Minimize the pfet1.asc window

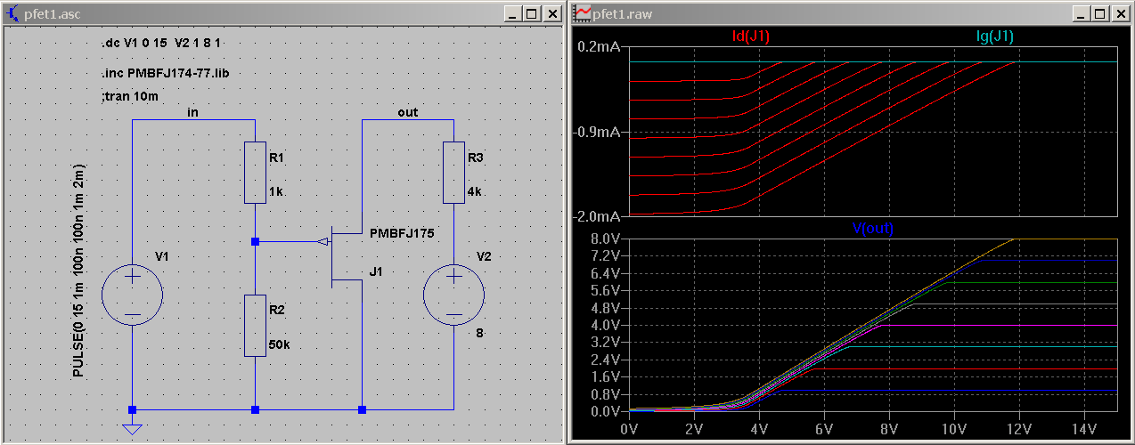(x=512, y=13)
